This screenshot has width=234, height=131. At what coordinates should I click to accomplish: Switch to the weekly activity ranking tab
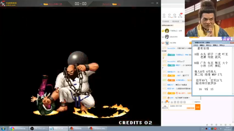[x=175, y=22]
